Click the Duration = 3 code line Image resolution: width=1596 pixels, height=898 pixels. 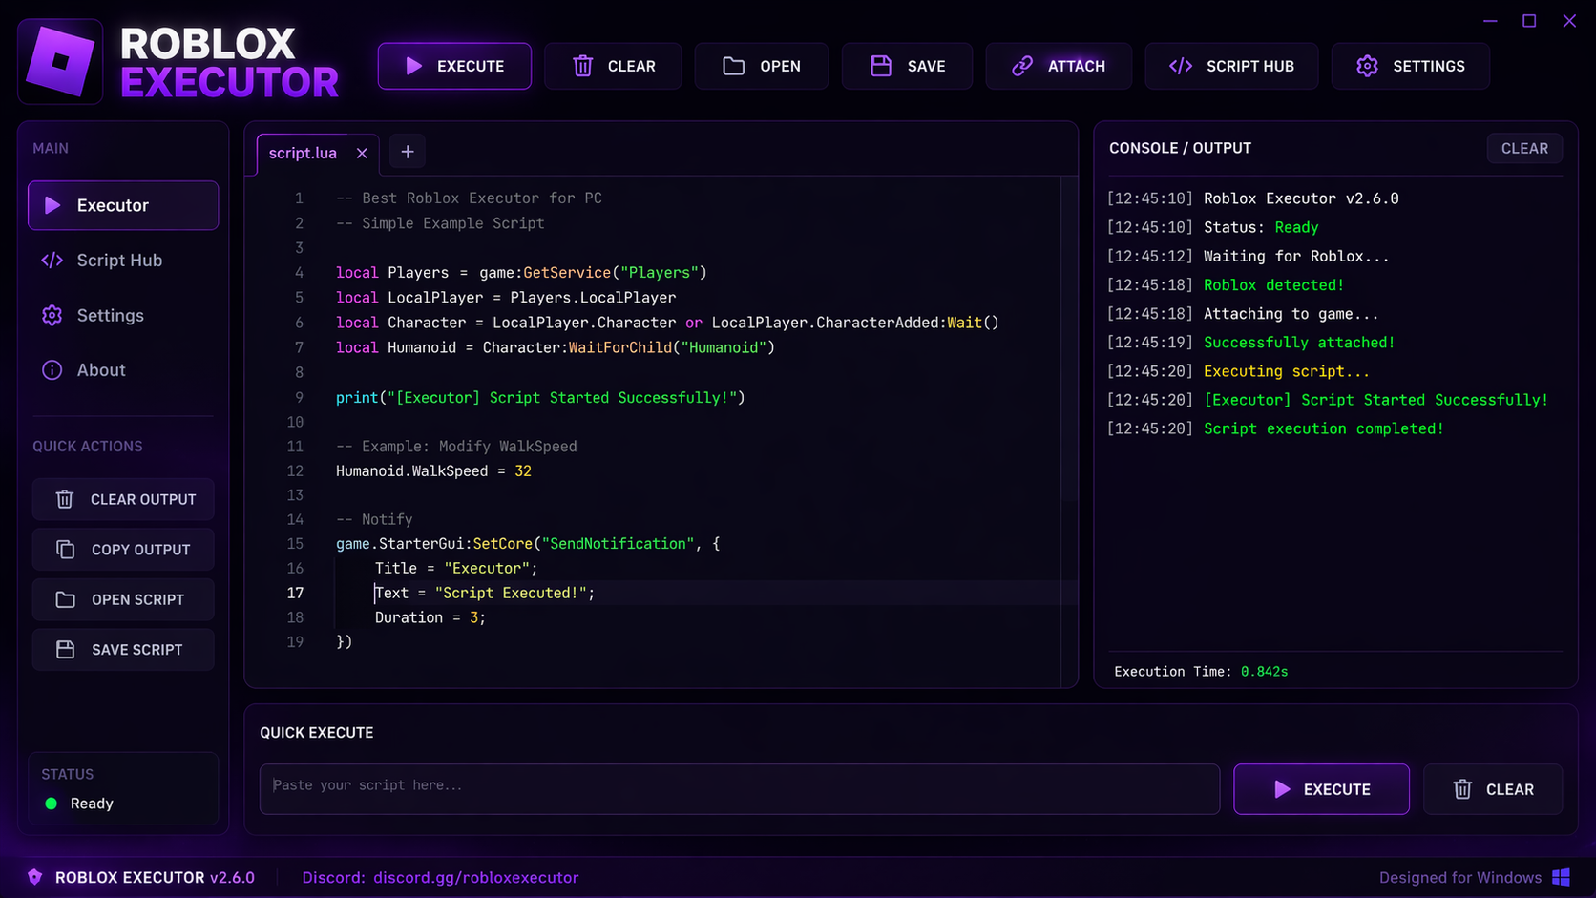click(430, 617)
